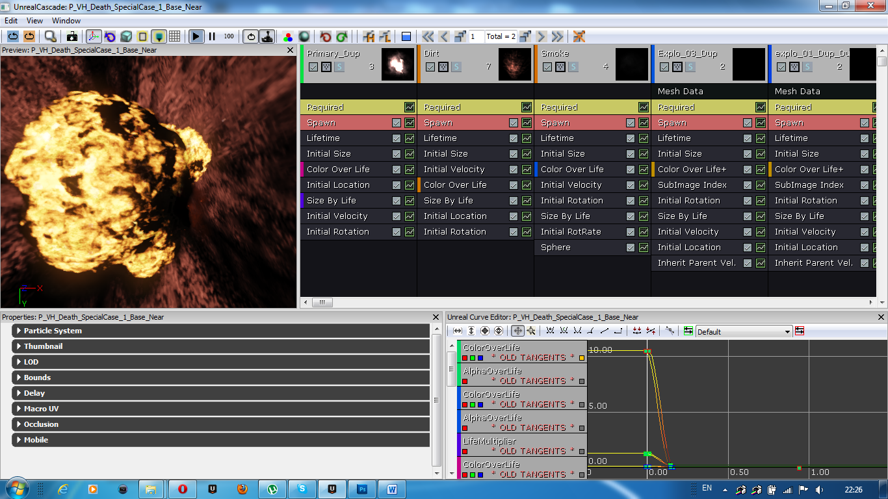The image size is (888, 499).
Task: Select the Smoke emitter header
Action: [x=592, y=64]
